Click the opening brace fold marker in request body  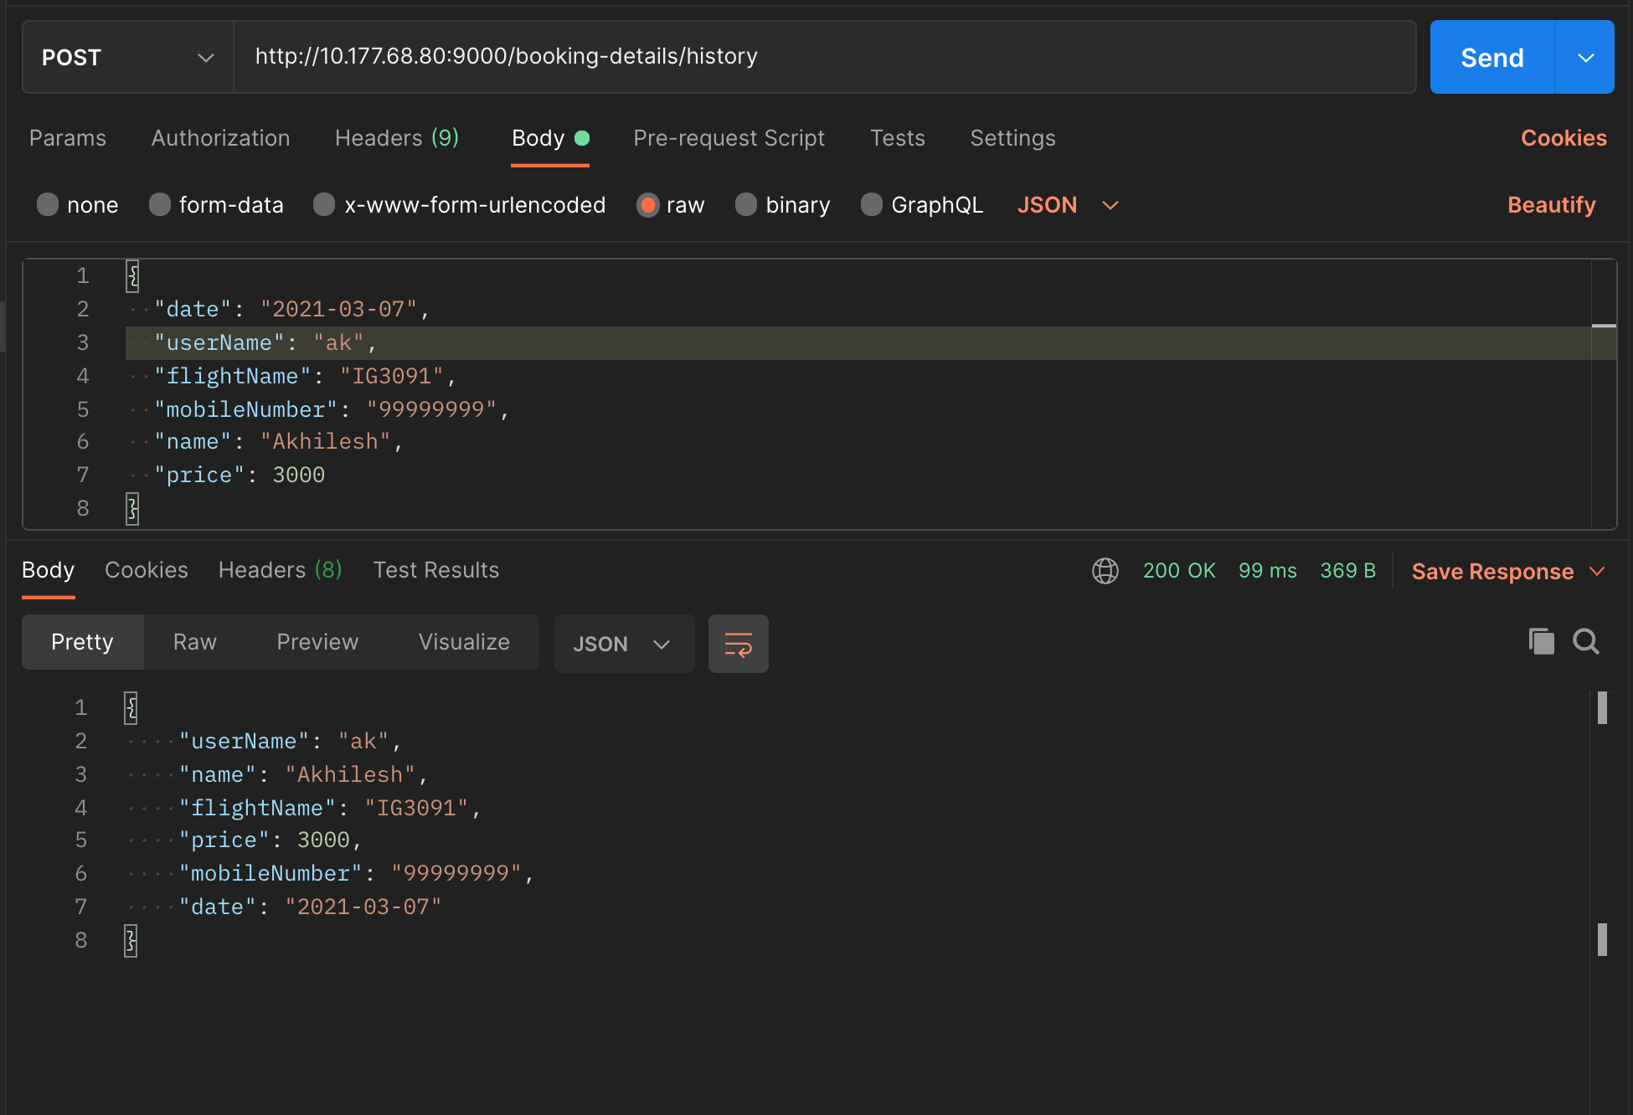[132, 275]
